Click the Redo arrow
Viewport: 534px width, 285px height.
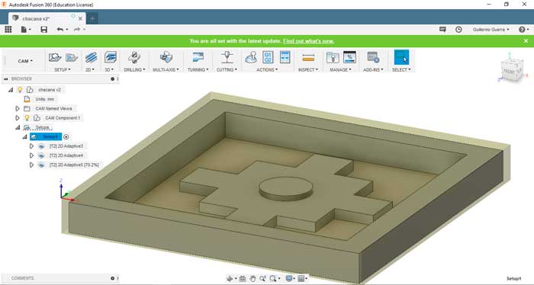(x=77, y=30)
